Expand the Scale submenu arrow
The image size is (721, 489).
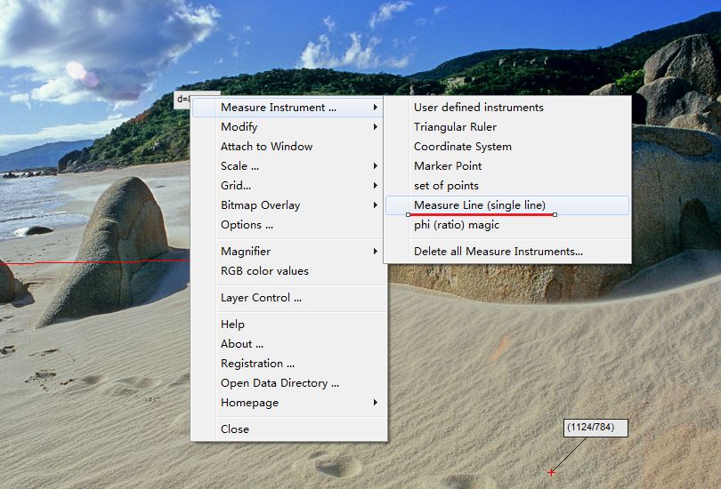tap(376, 166)
